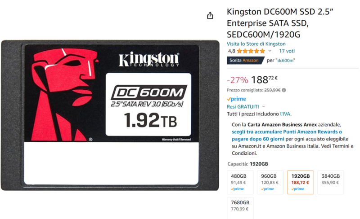Image resolution: width=360 pixels, height=219 pixels.
Task: Expand the Resi GRATUITI chevron
Action: 263,106
